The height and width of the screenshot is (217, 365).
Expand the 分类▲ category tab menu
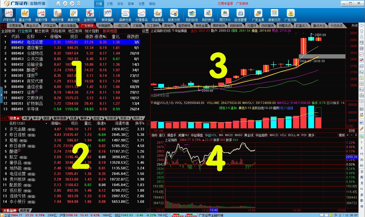click(x=14, y=118)
